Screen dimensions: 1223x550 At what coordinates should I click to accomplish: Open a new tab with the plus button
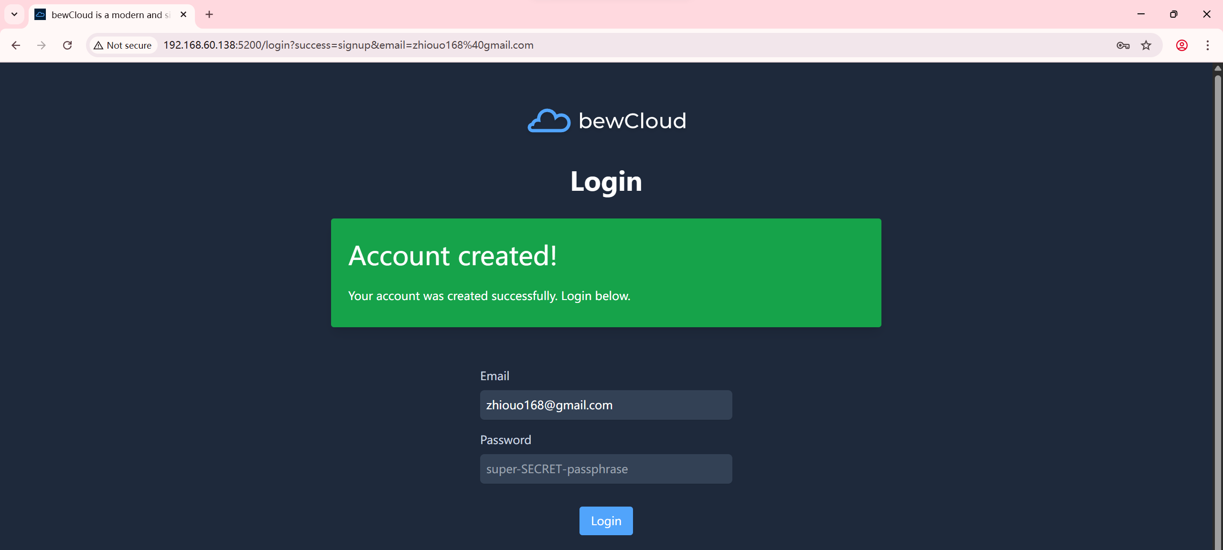click(209, 15)
